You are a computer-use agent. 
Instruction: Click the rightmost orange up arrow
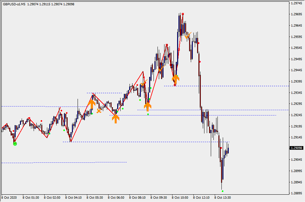click(x=175, y=79)
